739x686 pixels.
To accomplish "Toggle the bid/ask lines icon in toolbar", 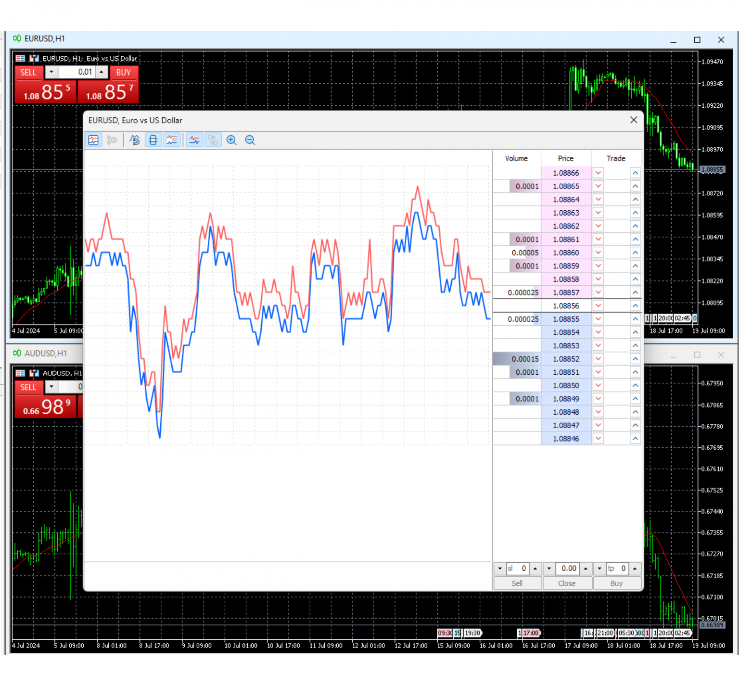I will click(194, 140).
